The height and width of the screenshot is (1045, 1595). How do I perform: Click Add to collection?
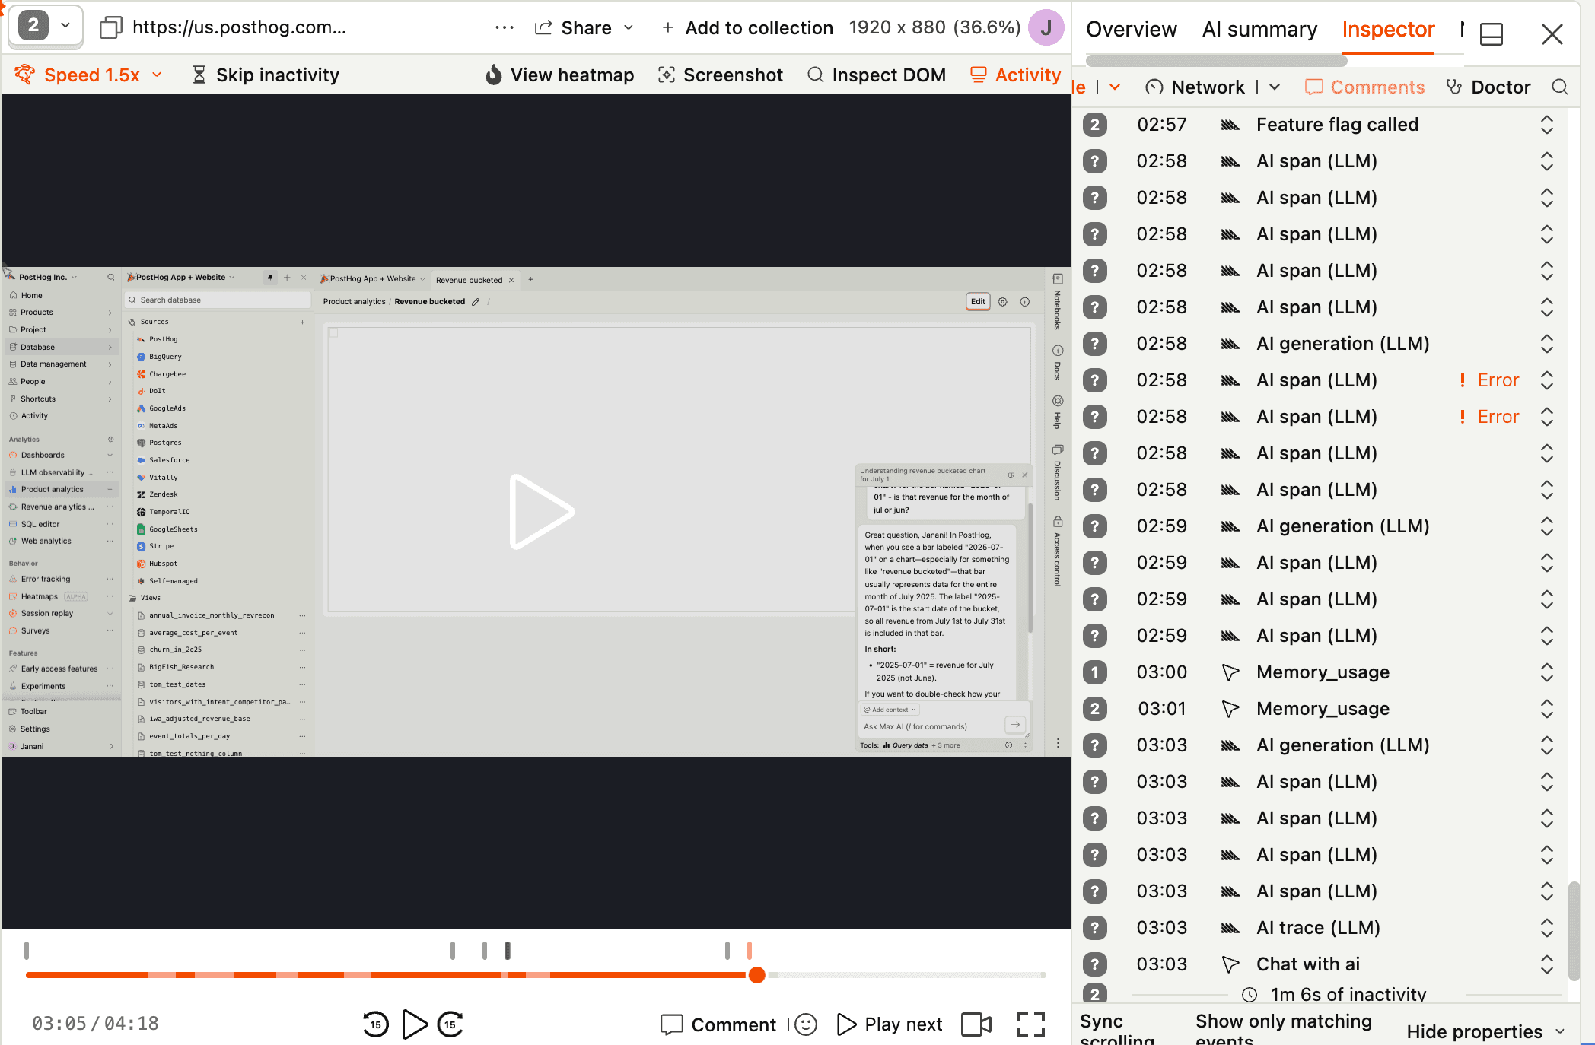[747, 27]
